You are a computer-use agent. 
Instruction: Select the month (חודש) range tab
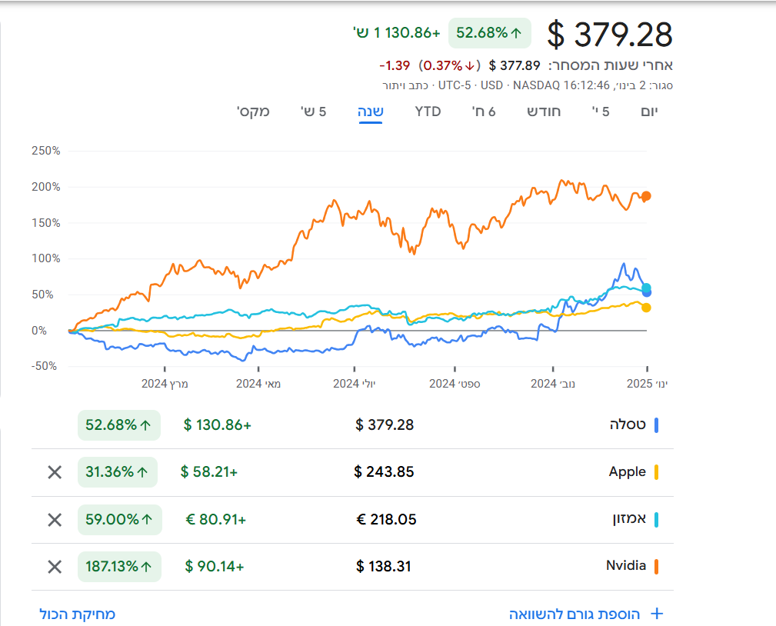[x=544, y=112]
